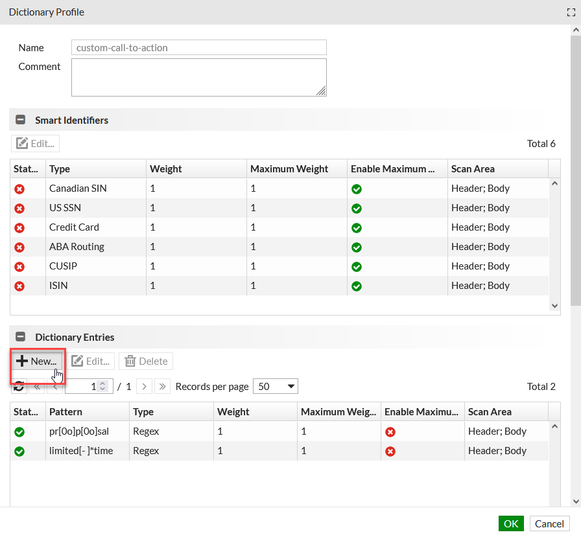Sort dictionary entries by Pattern column

tap(88, 411)
